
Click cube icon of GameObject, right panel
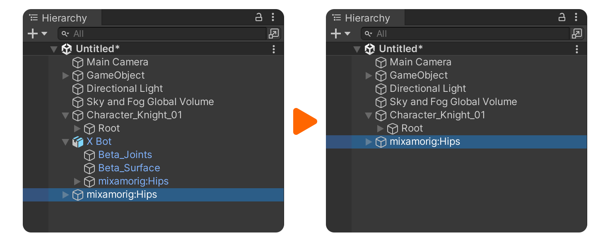click(x=381, y=76)
